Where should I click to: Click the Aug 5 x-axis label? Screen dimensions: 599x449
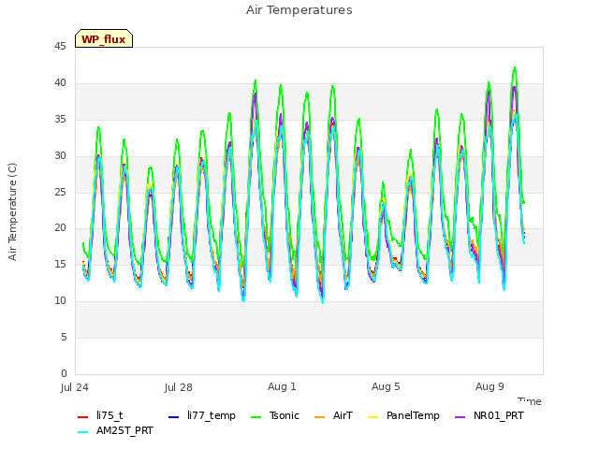coord(386,386)
